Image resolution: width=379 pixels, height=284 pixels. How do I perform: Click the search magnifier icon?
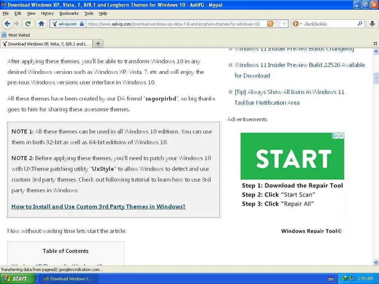360,23
